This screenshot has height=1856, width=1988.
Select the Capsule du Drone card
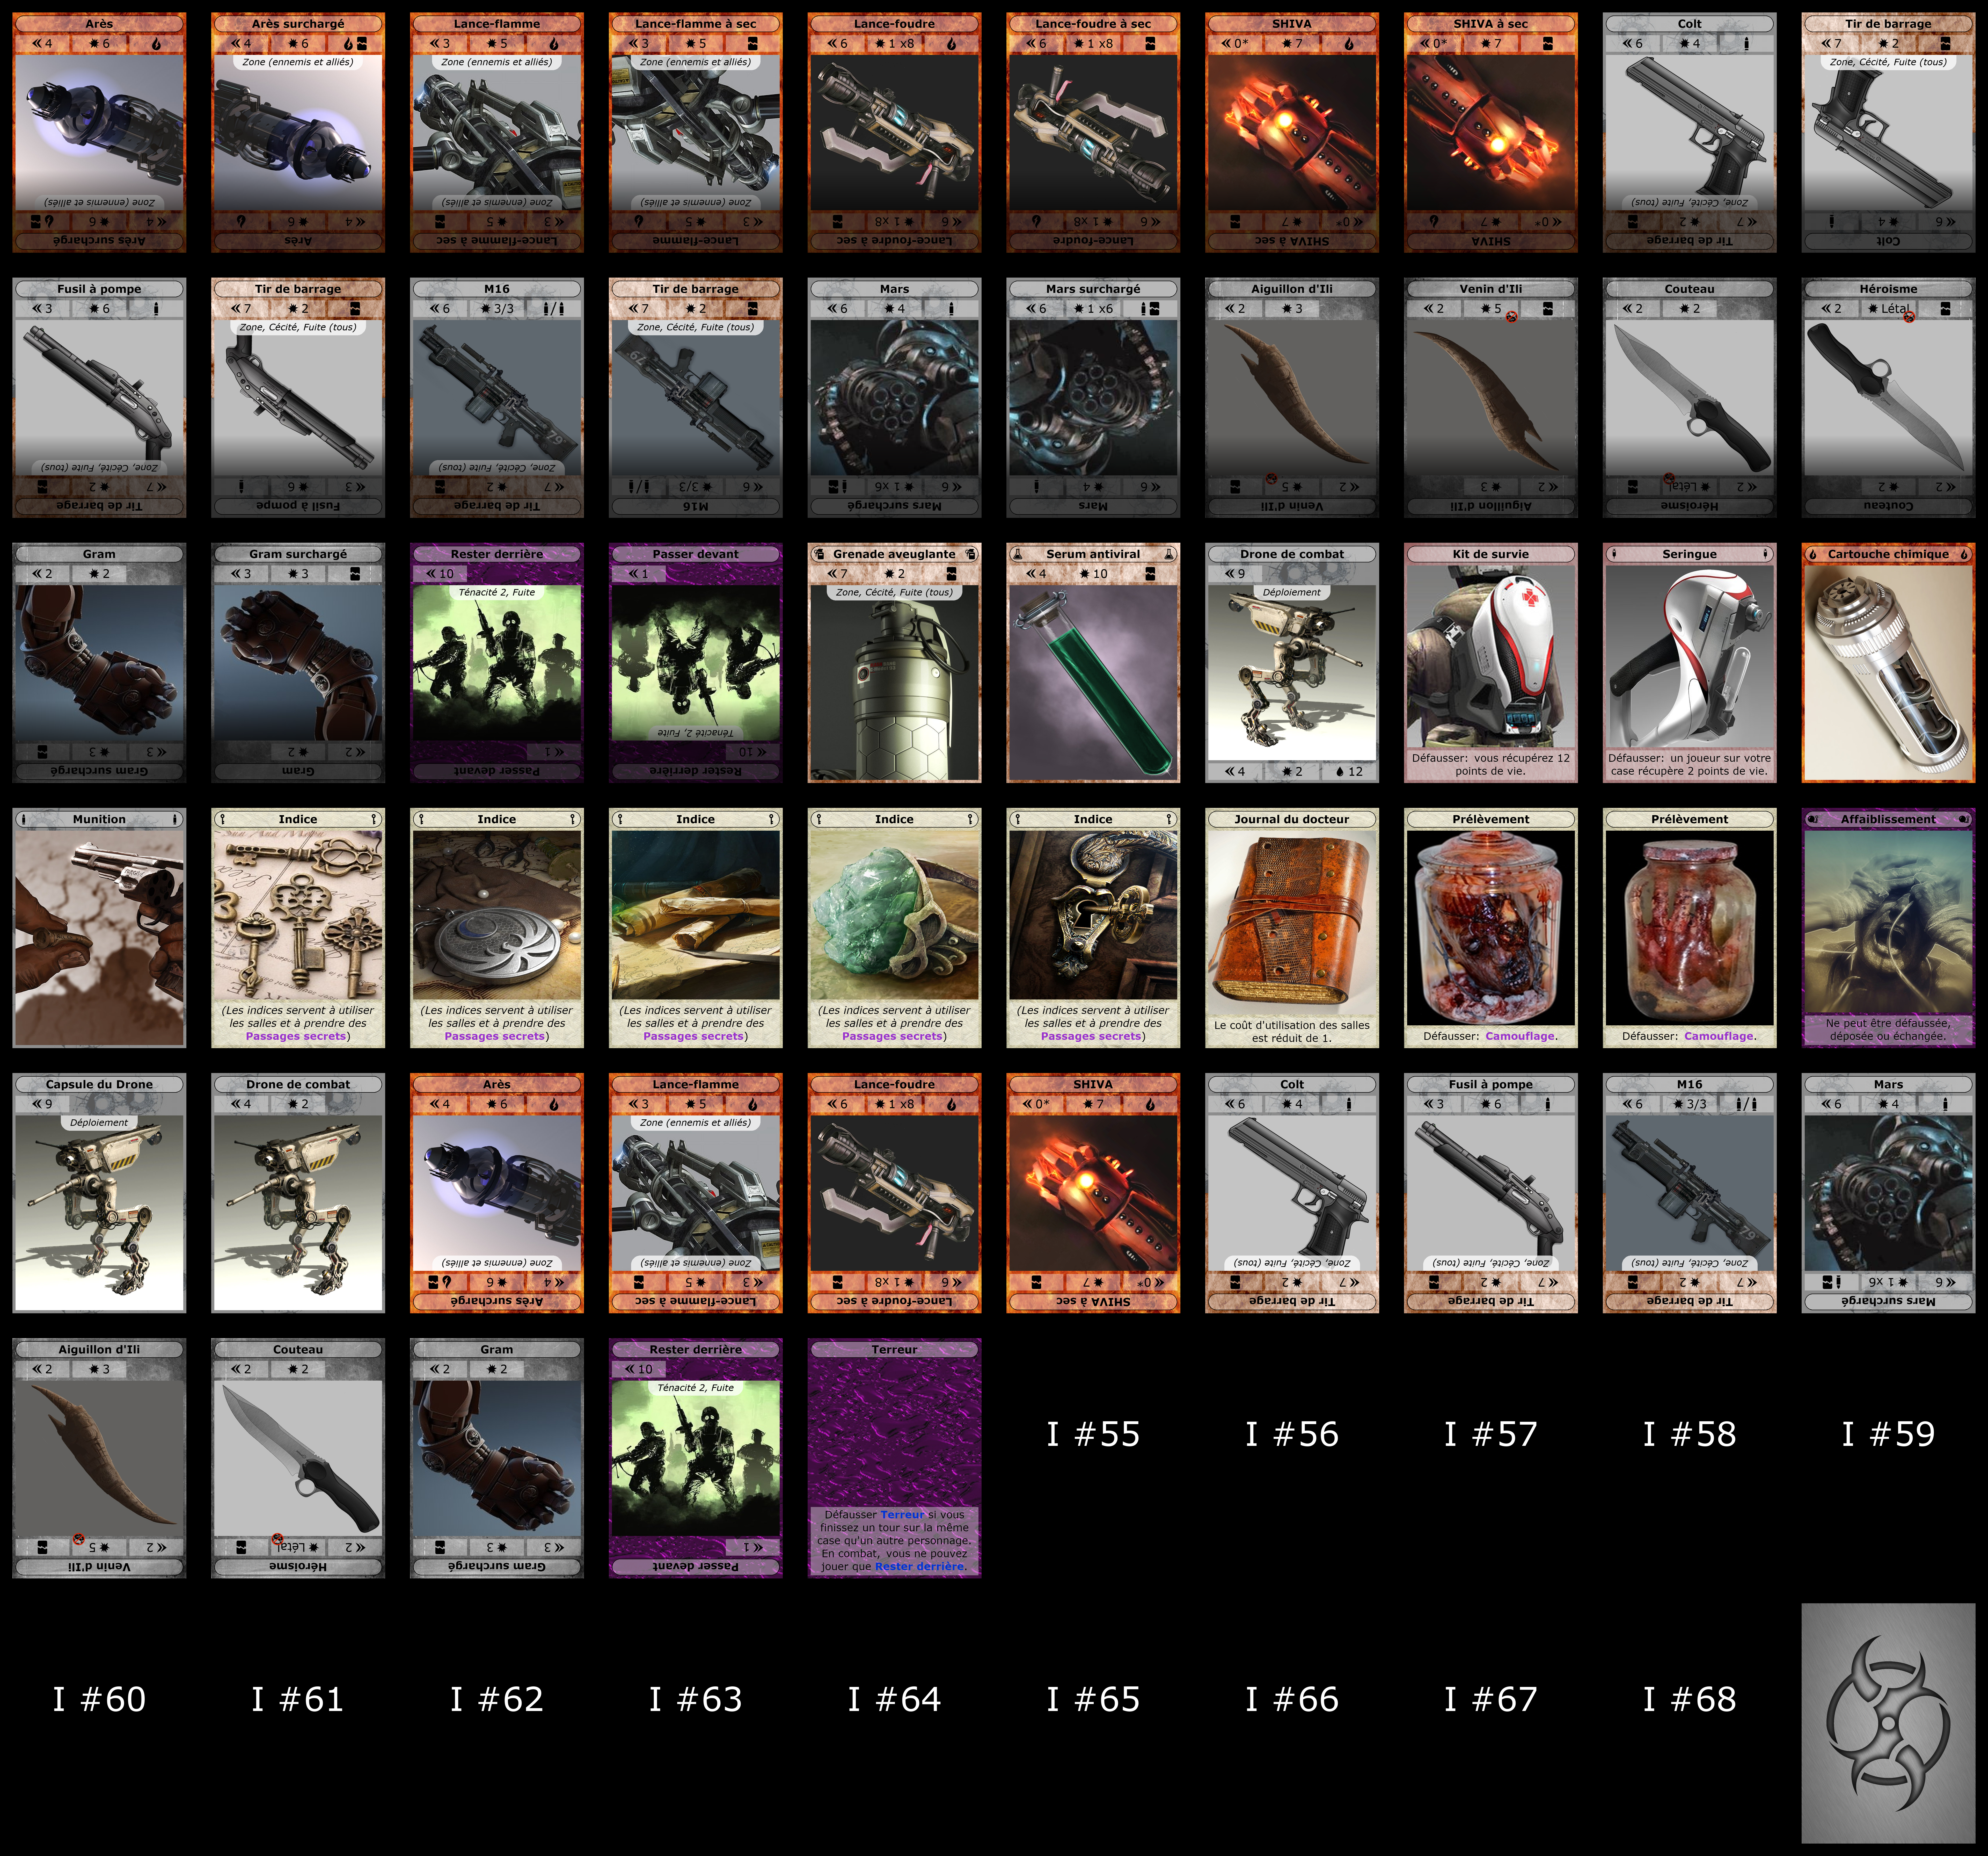tap(99, 1193)
